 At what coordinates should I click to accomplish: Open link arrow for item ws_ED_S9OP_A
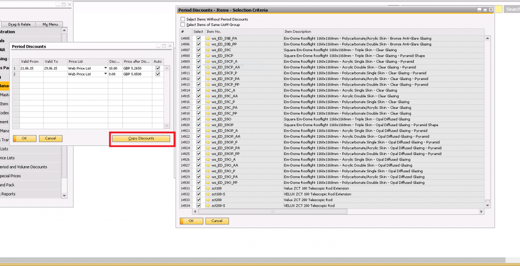[208, 131]
